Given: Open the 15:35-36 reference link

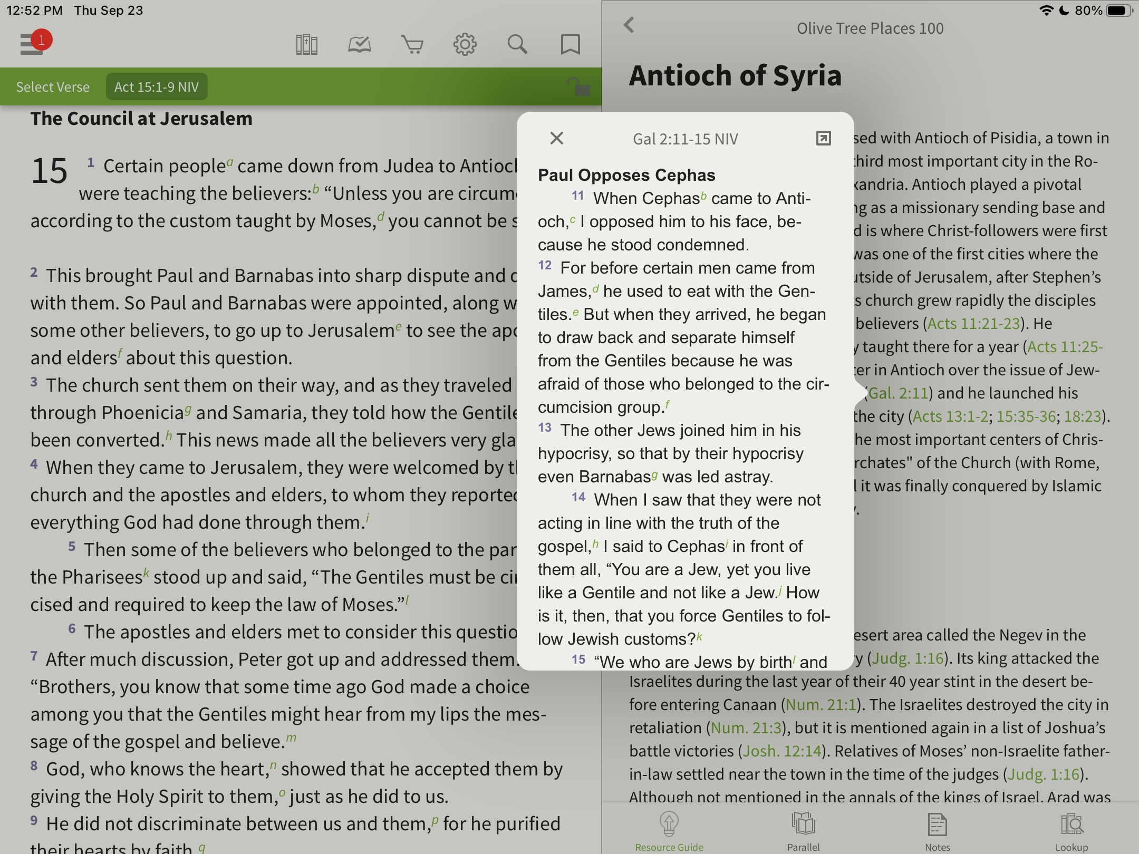Looking at the screenshot, I should (x=1026, y=416).
